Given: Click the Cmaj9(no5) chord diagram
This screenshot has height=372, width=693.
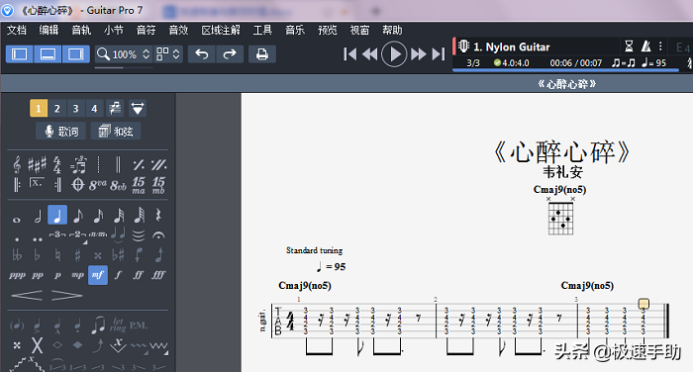Looking at the screenshot, I should click(x=560, y=217).
